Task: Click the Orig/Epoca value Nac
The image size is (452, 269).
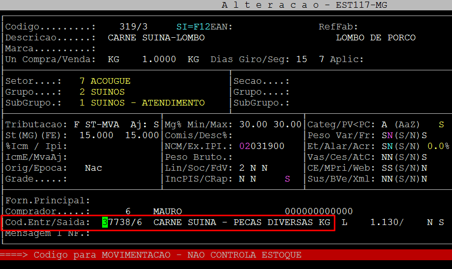Action: pyautogui.click(x=93, y=168)
